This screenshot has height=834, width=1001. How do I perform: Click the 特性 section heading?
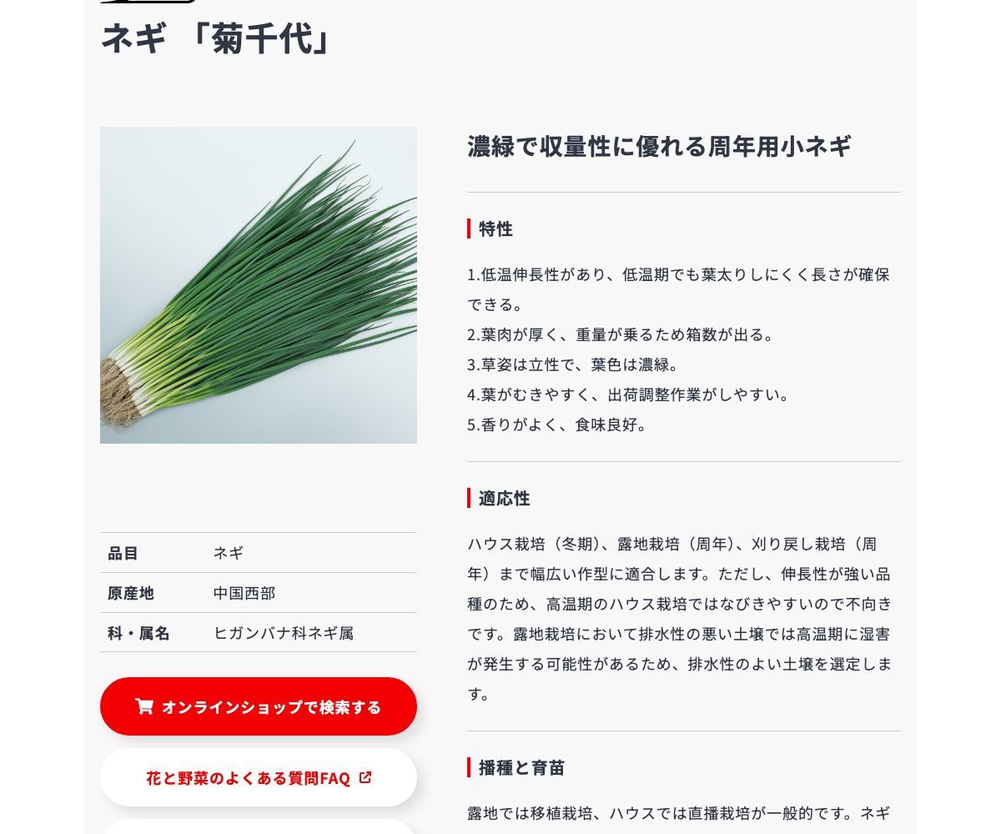495,229
